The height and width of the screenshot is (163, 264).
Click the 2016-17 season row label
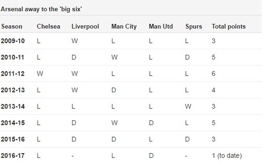12,156
